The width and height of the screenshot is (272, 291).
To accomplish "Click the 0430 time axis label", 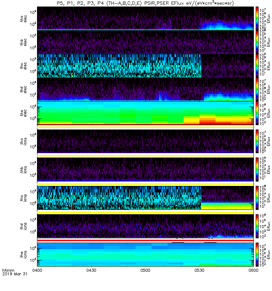I will pyautogui.click(x=91, y=270).
